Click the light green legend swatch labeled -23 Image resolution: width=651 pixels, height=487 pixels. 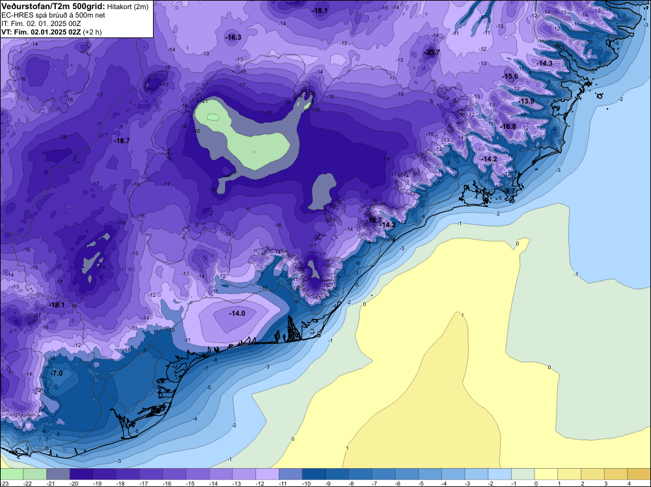click(12, 474)
